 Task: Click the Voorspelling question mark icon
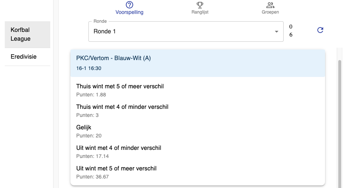[x=130, y=5]
